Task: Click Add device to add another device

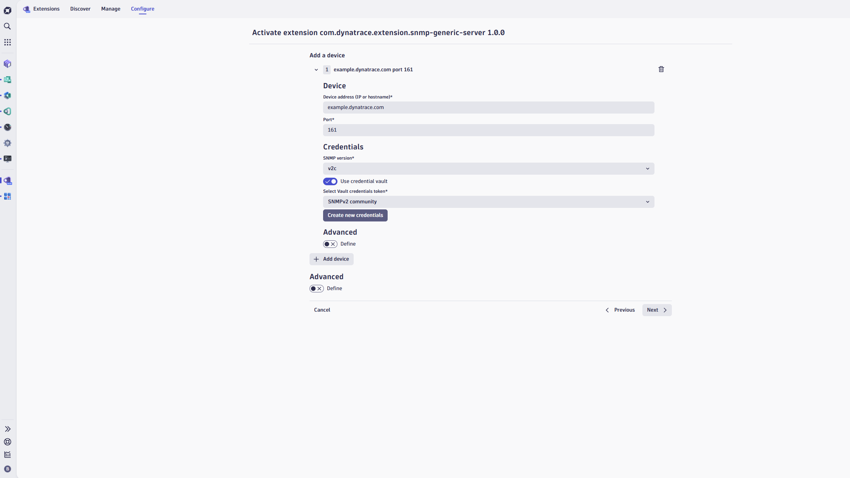Action: tap(331, 259)
